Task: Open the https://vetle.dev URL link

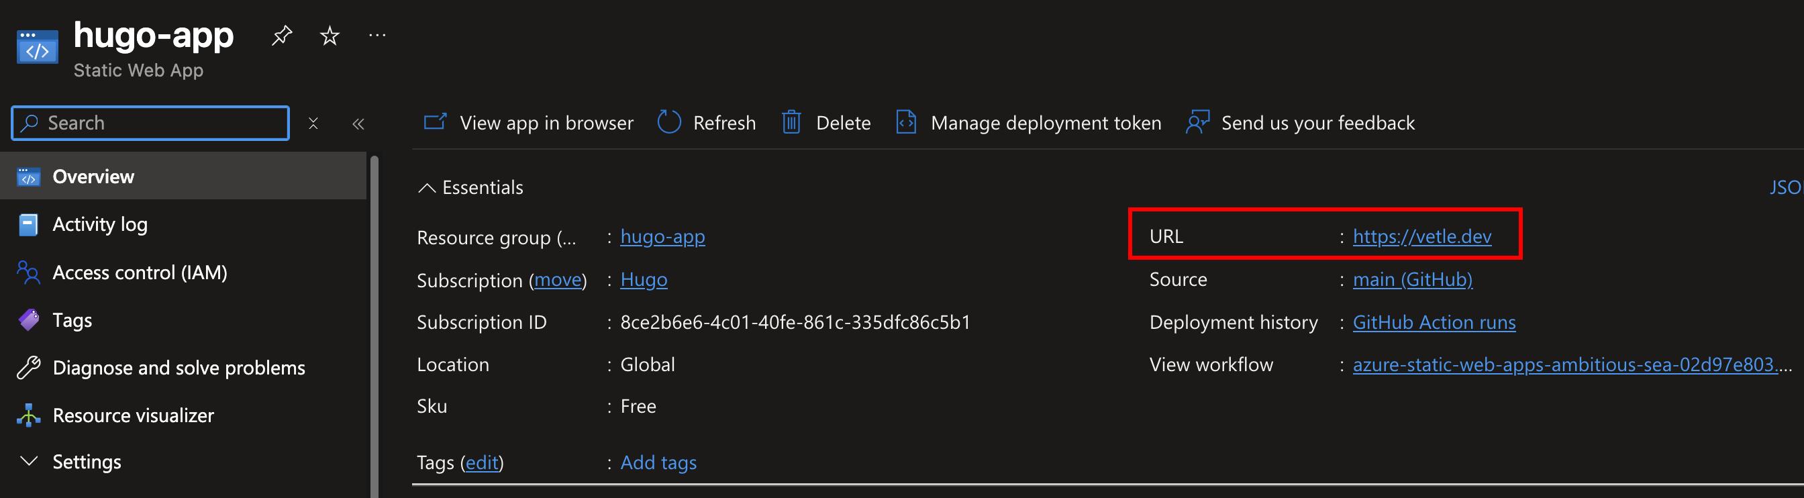Action: [x=1421, y=237]
